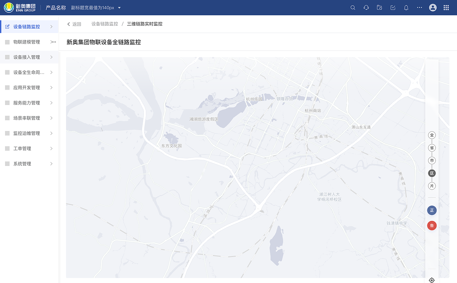The width and height of the screenshot is (457, 283).
Task: Open the customer service headset icon
Action: [x=366, y=7]
